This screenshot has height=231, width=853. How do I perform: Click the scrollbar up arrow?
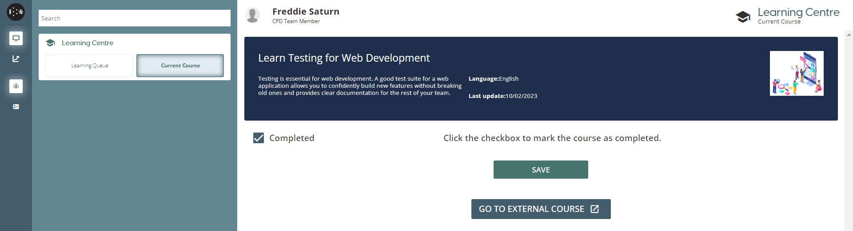pos(849,34)
